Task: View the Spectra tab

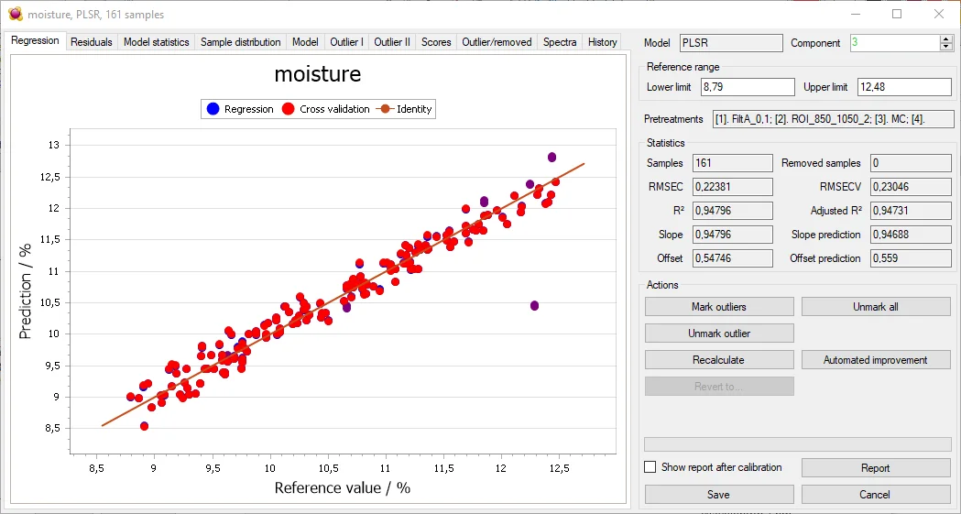Action: click(x=560, y=42)
